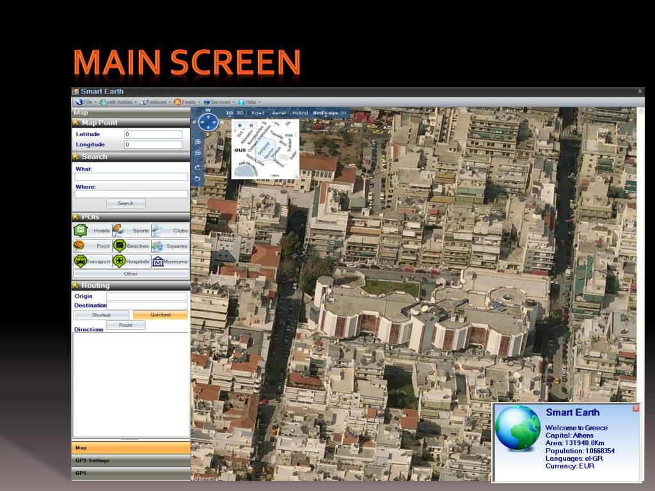655x491 pixels.
Task: Collapse the map style toolbar chevron
Action: pos(344,113)
